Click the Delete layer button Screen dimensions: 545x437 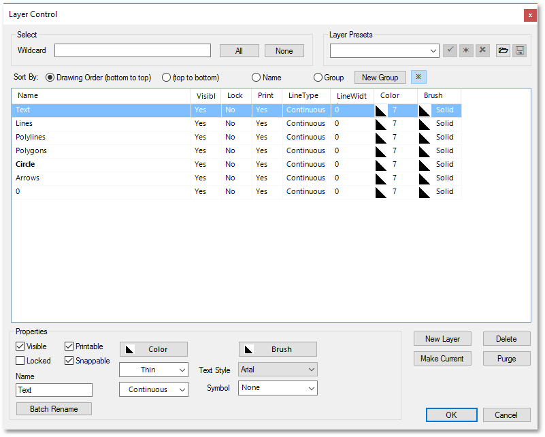coord(506,339)
